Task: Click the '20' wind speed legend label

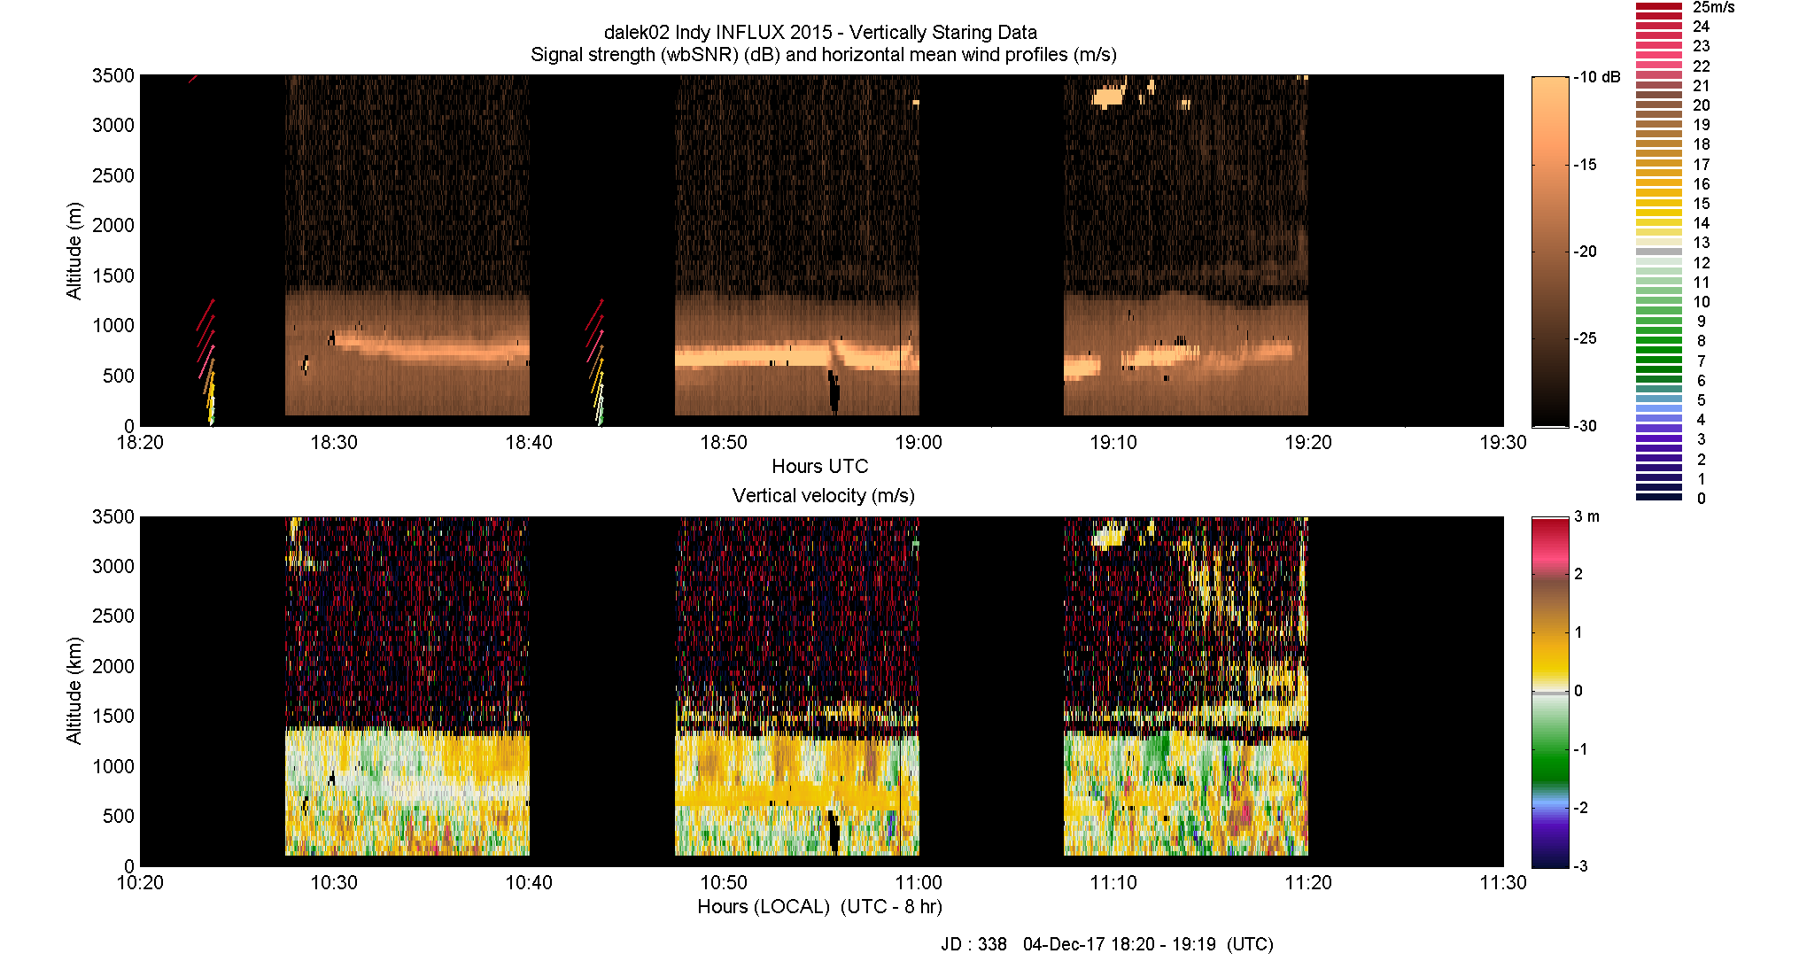Action: (x=1702, y=105)
